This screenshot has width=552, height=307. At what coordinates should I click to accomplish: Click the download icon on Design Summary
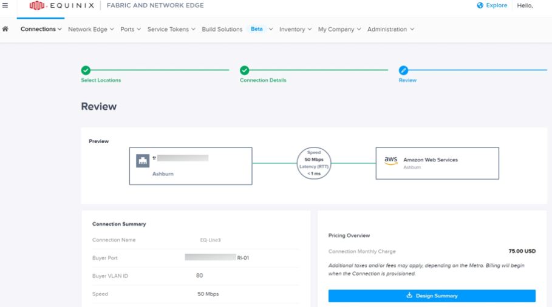tap(409, 295)
